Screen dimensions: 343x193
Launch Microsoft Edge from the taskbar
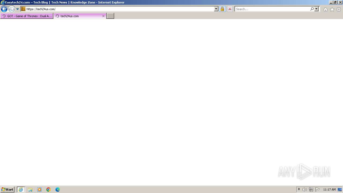[58, 190]
